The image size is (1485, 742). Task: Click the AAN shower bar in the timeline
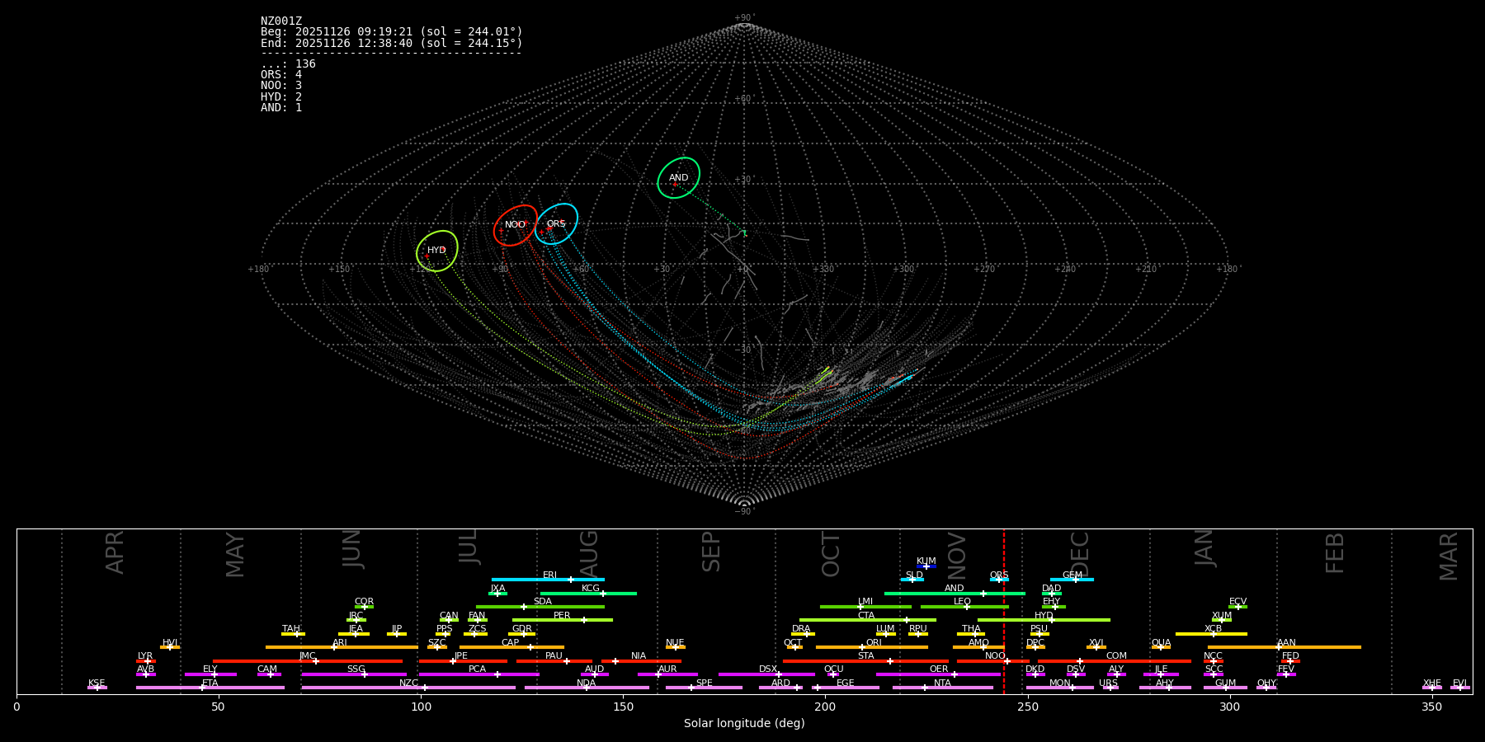pos(1285,647)
